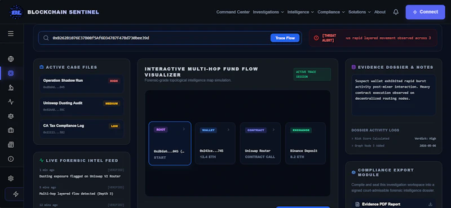Expand the CONTRACT node chevron
Screen dimensions: 451x208
[x=273, y=130]
